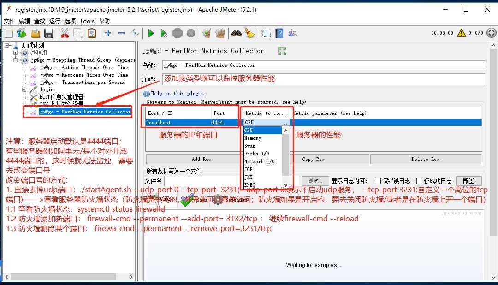Click the 配置 button
The width and height of the screenshot is (498, 285).
(469, 181)
